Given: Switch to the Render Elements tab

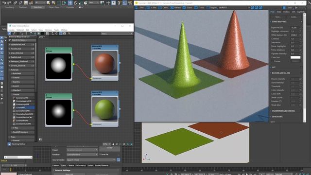Looking at the screenshot, I should click(x=102, y=165).
